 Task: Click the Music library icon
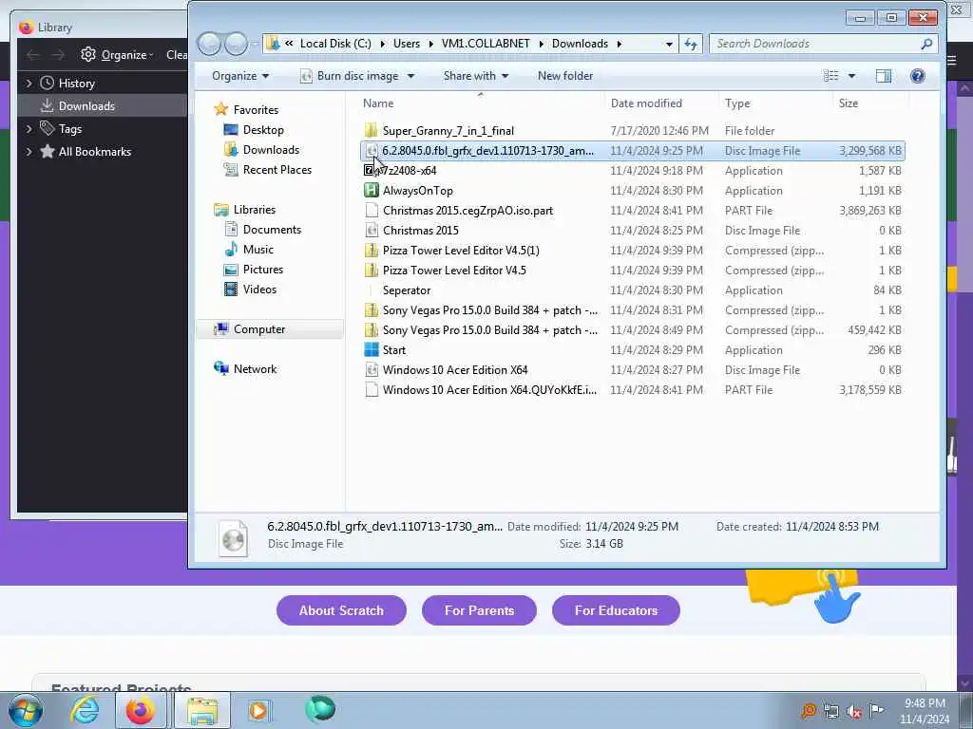click(x=231, y=250)
